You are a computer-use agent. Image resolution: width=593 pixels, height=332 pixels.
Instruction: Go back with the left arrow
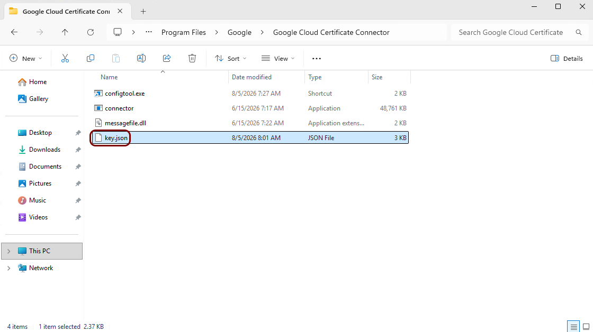click(x=14, y=32)
